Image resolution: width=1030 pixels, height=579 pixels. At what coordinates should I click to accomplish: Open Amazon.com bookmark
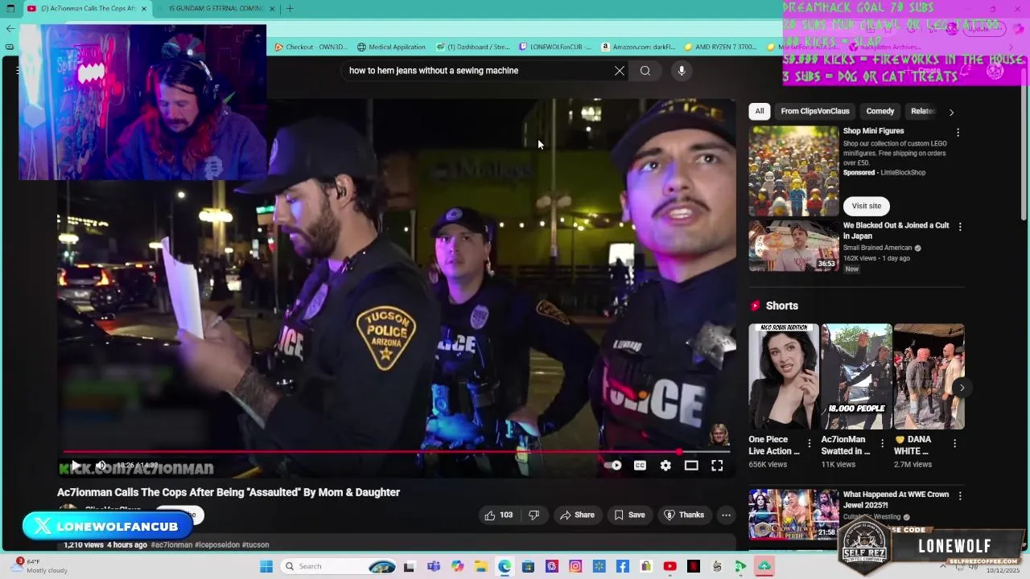637,47
